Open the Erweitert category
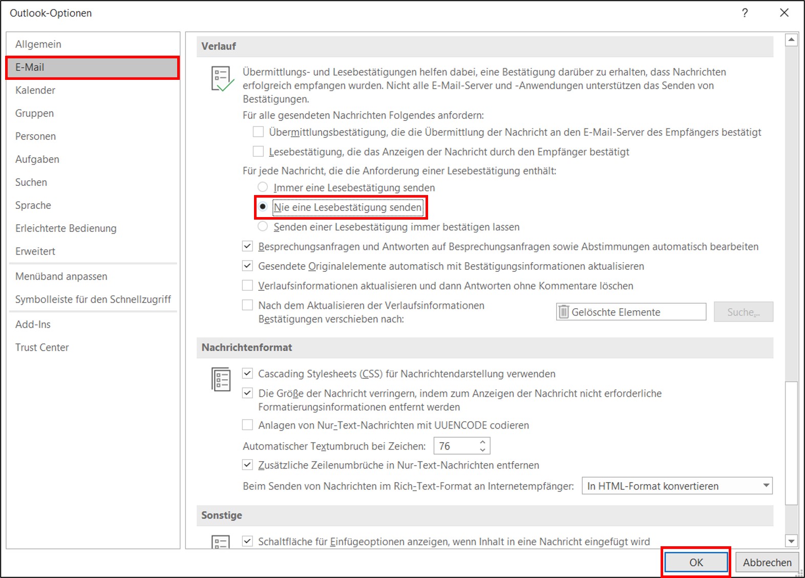This screenshot has height=578, width=805. click(93, 251)
